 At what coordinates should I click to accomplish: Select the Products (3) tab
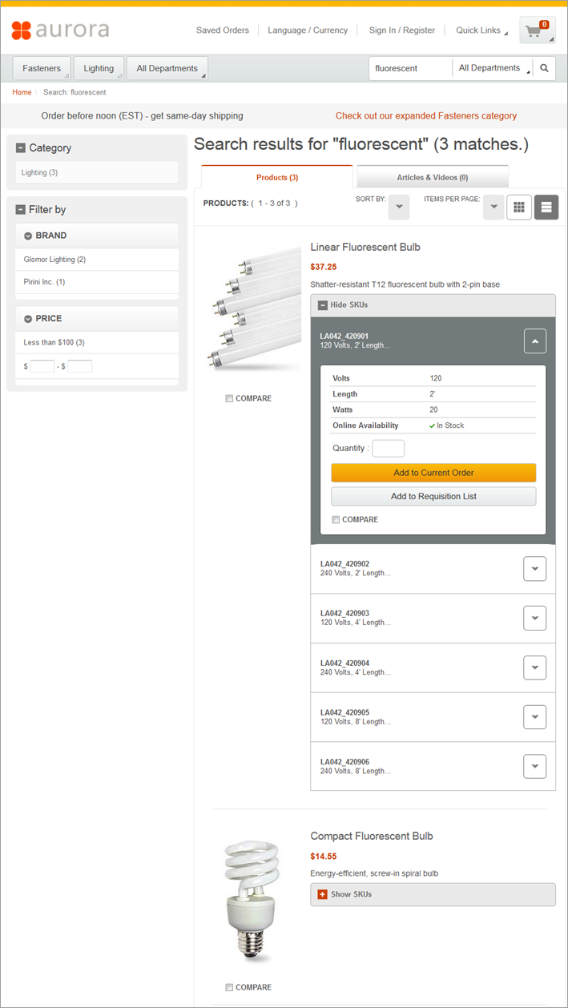277,177
